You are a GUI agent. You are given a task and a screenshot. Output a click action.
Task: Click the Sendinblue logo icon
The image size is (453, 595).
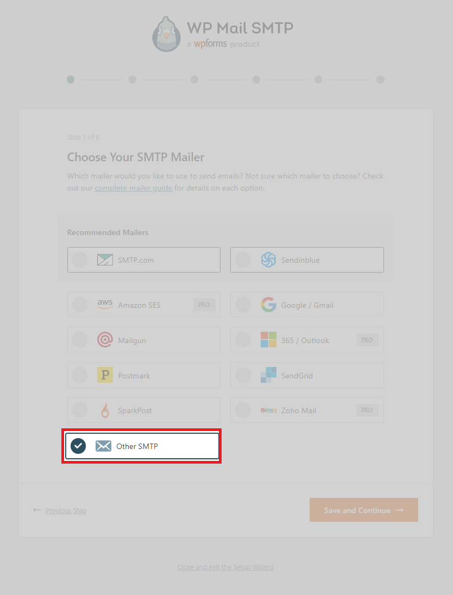pyautogui.click(x=268, y=259)
